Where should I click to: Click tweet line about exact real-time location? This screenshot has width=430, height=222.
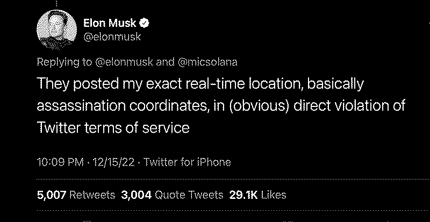pyautogui.click(x=200, y=84)
